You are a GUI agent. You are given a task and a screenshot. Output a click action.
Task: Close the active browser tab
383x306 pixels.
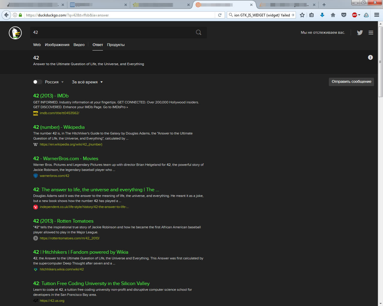251,5
